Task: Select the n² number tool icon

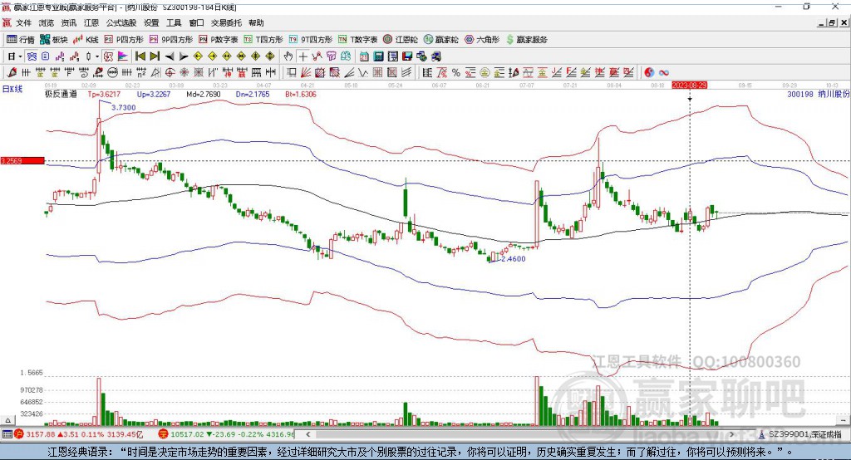Action: coord(141,73)
